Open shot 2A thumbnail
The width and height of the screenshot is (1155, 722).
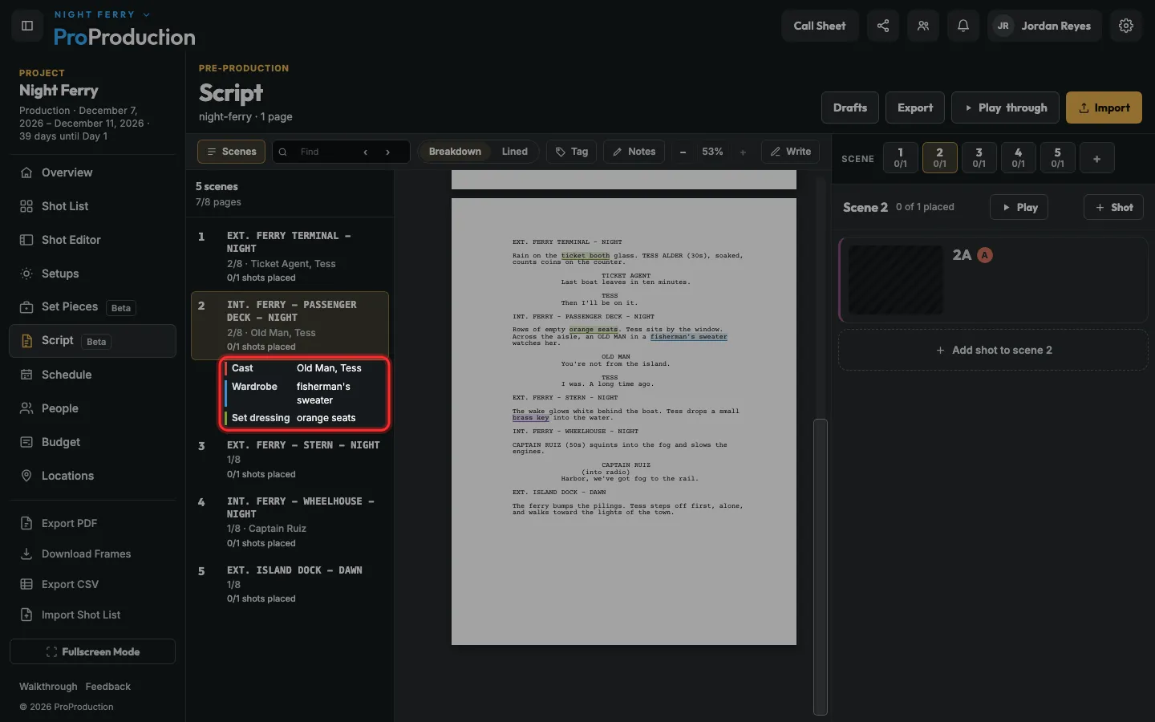896,279
